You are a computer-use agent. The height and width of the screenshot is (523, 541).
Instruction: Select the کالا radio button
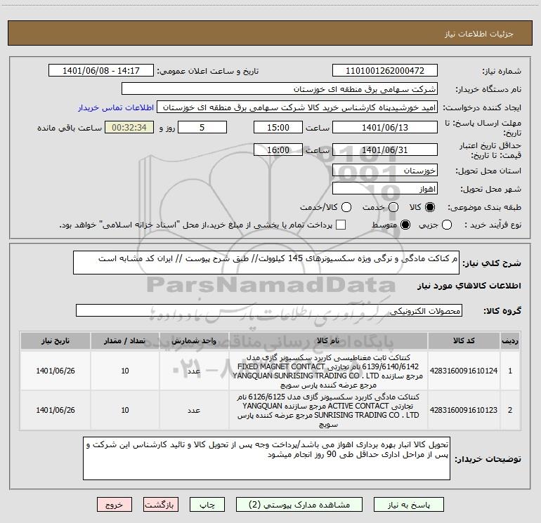430,207
